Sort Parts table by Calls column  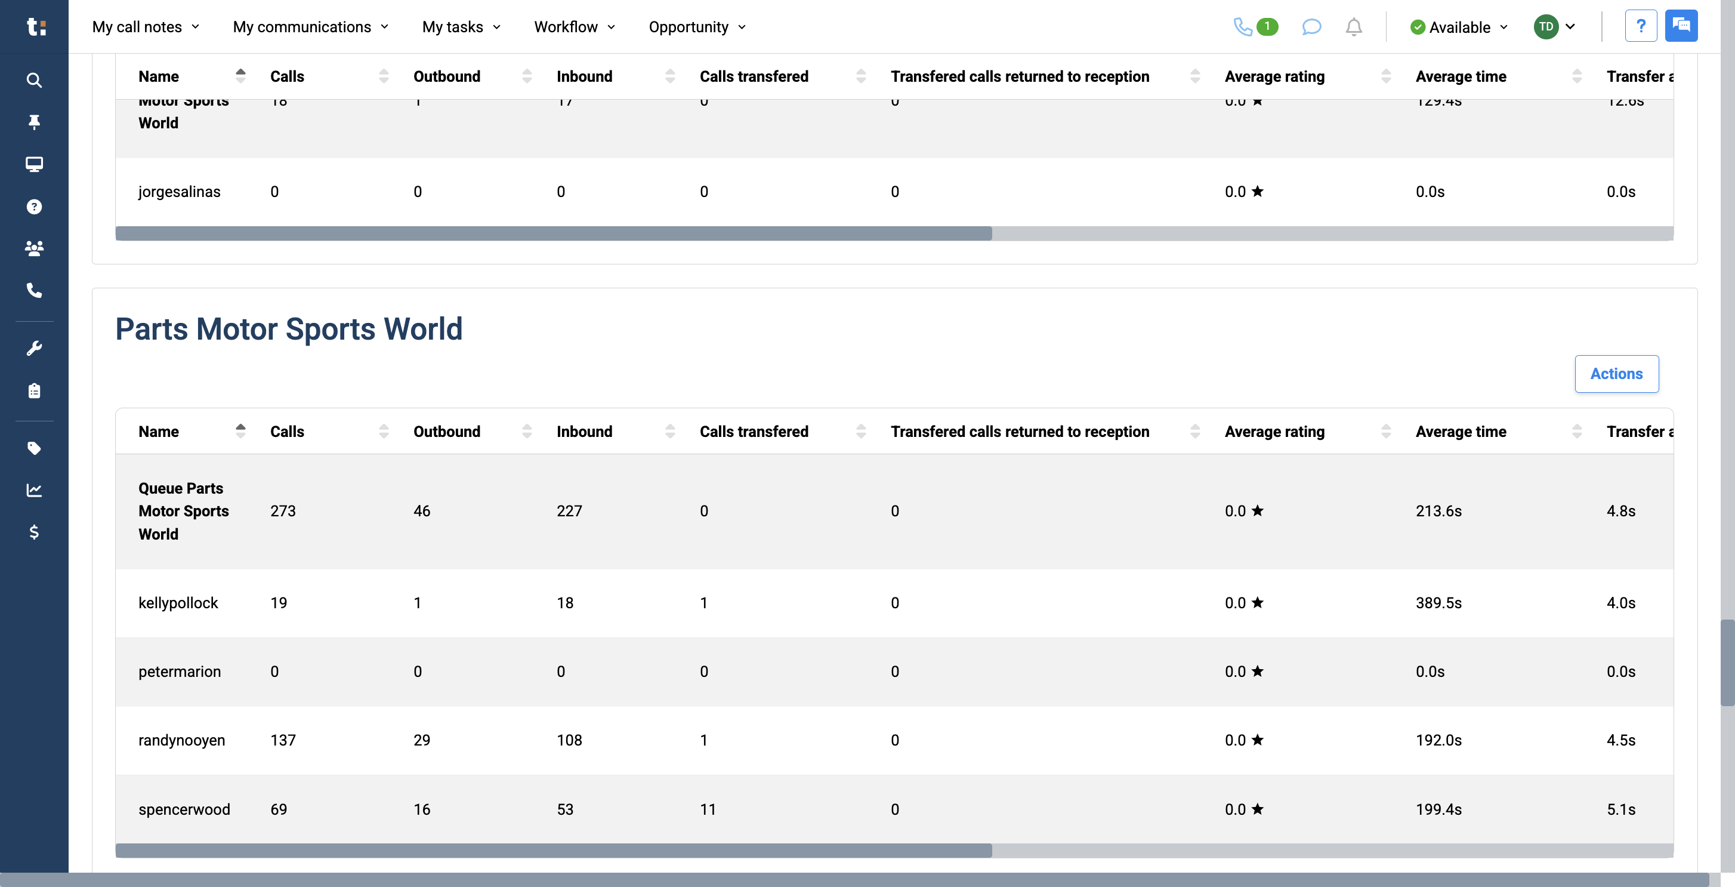(x=383, y=432)
